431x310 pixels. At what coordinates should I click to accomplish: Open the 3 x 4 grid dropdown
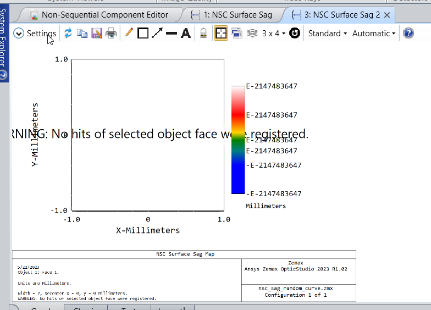(x=274, y=34)
